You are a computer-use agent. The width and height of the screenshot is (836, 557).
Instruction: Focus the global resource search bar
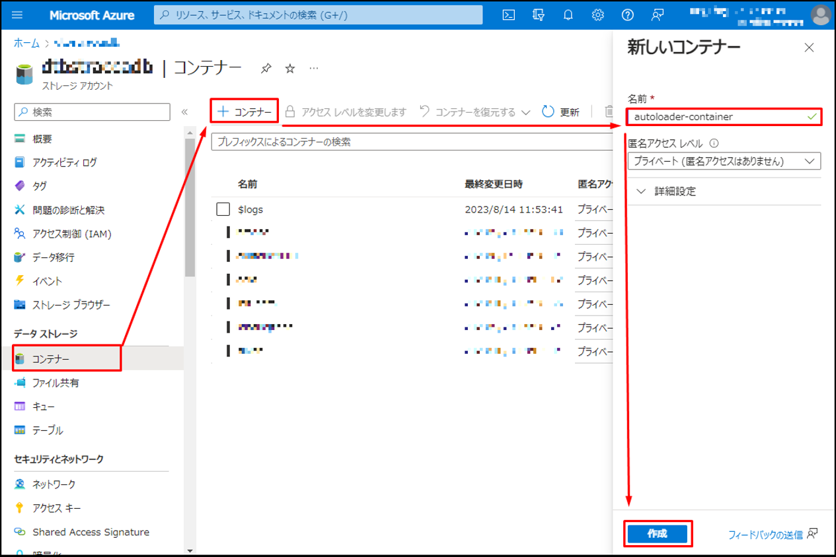tap(318, 15)
